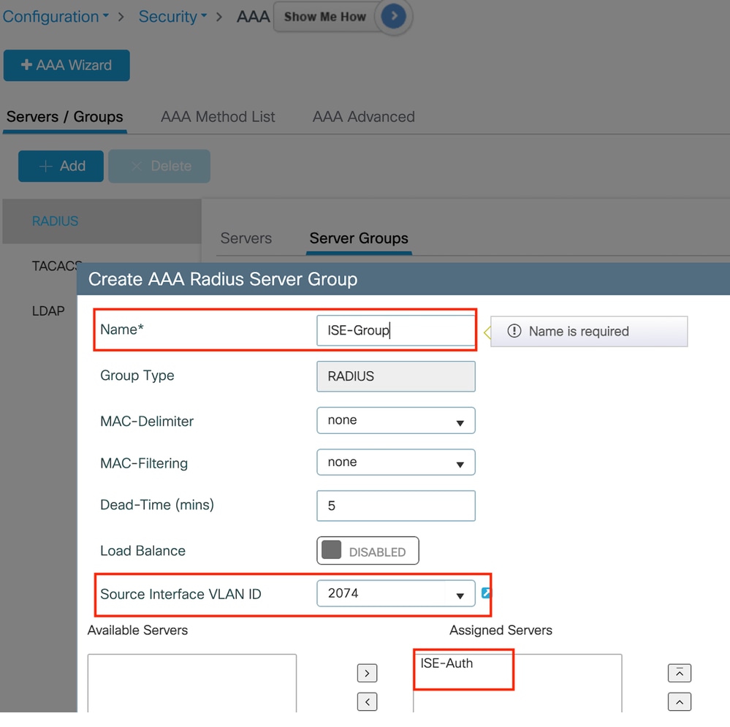Screen dimensions: 730x727
Task: Select ISE-Auth in Assigned Servers
Action: 446,663
